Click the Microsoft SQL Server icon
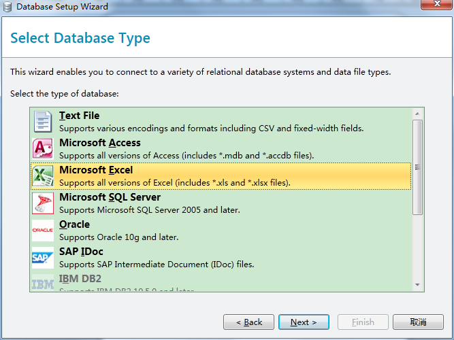 43,203
